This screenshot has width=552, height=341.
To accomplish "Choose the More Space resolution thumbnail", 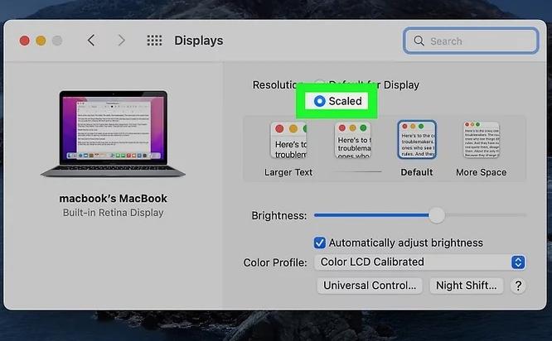I will click(x=482, y=140).
